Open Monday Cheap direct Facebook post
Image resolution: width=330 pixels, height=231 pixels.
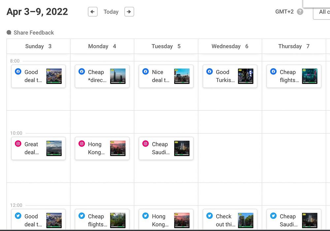click(x=96, y=76)
